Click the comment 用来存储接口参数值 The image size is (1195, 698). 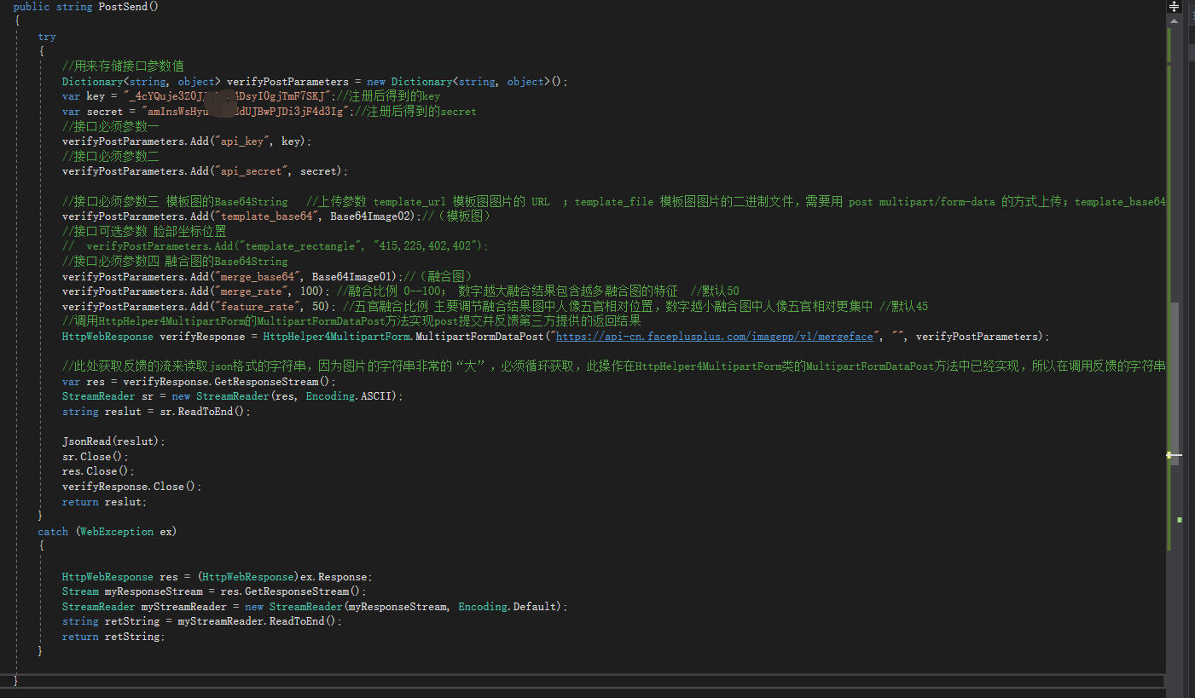click(123, 66)
